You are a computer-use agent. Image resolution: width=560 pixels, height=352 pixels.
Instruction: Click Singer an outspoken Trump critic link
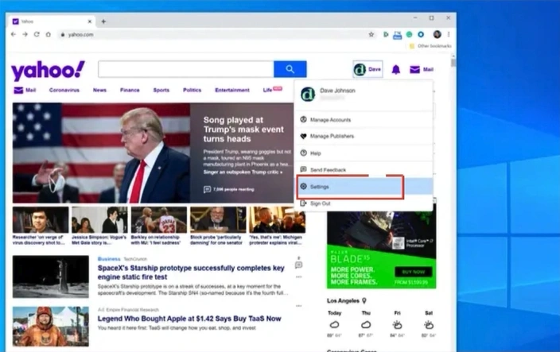(x=243, y=172)
